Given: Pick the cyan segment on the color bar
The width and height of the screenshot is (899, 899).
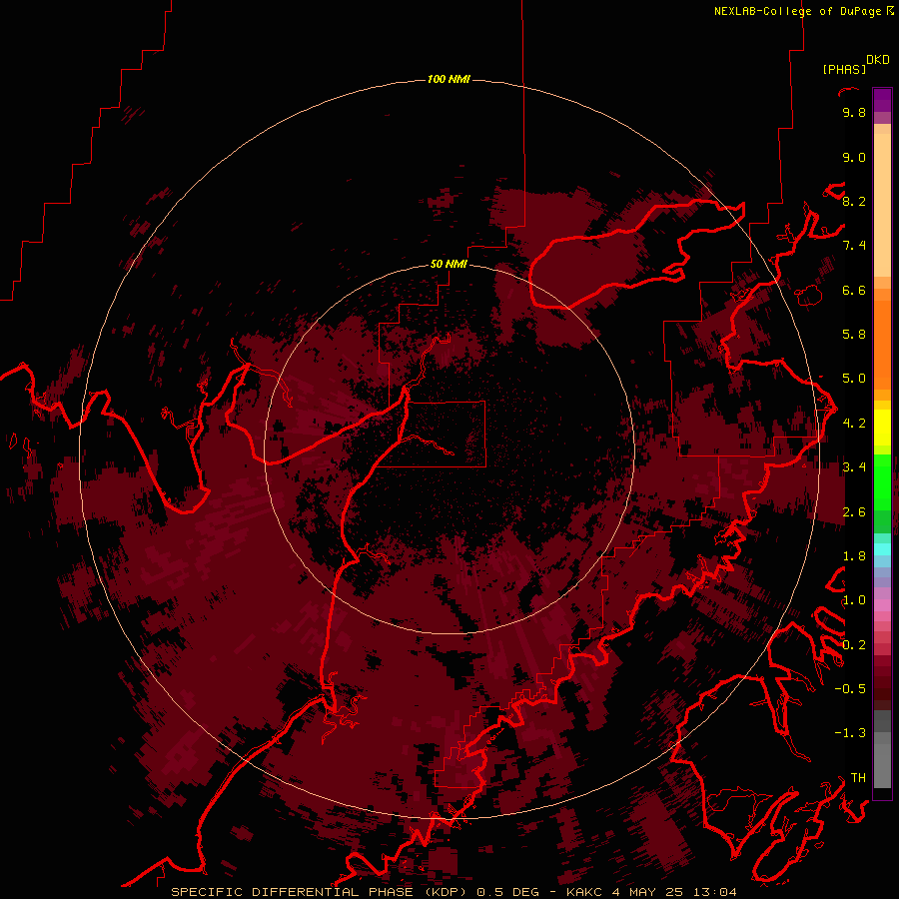Looking at the screenshot, I should point(882,549).
